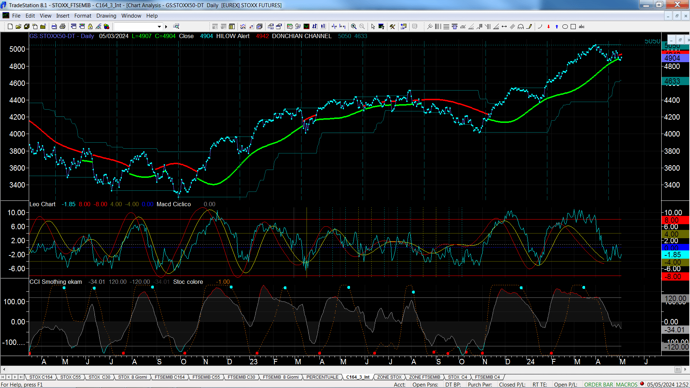Select the parallel lines drawing tool
The width and height of the screenshot is (690, 388).
pyautogui.click(x=512, y=27)
